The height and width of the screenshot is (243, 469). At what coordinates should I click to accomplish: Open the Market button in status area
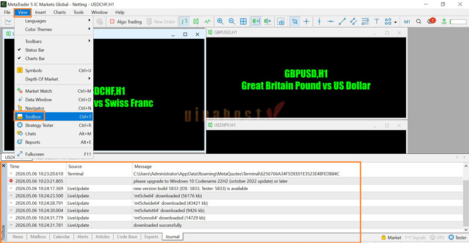pos(392,238)
